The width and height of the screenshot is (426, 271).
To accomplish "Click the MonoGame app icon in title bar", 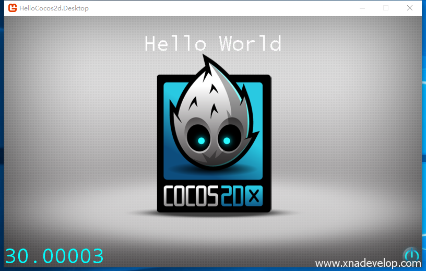I will (12, 8).
